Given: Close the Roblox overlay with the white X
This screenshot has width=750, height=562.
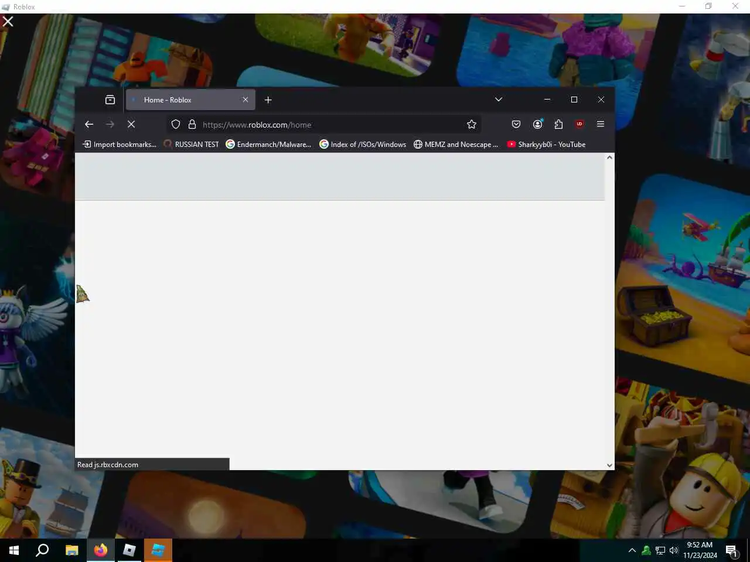Looking at the screenshot, I should [8, 22].
